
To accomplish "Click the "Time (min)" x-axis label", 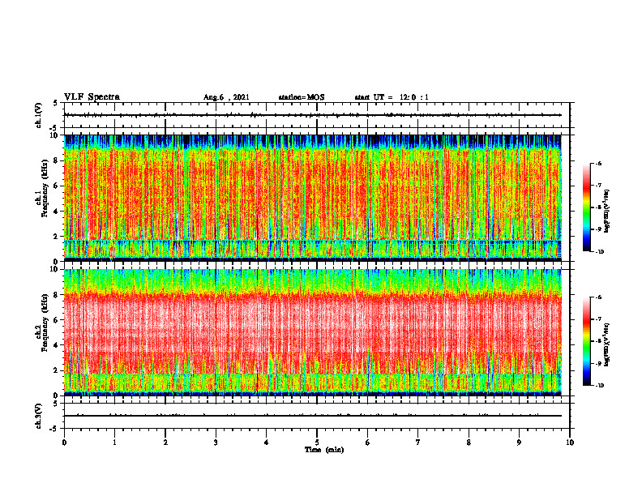I will [324, 450].
